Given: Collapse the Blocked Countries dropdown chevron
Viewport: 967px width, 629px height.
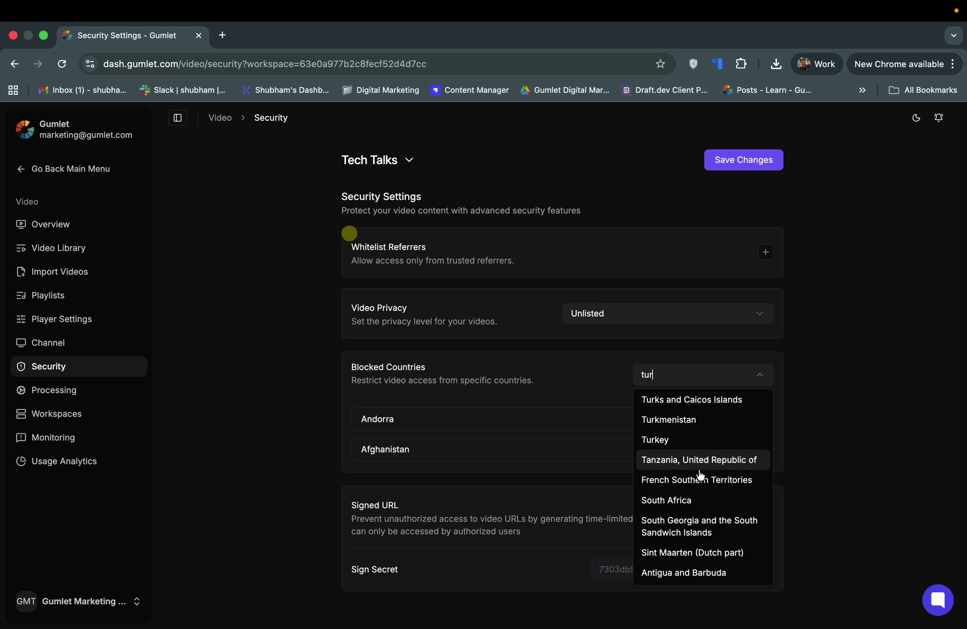Looking at the screenshot, I should pyautogui.click(x=760, y=375).
